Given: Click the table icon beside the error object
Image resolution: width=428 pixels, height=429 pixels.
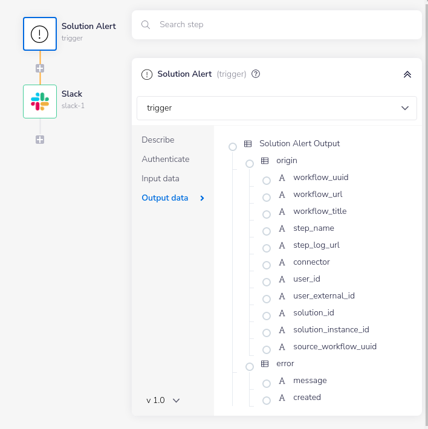Looking at the screenshot, I should tap(265, 364).
